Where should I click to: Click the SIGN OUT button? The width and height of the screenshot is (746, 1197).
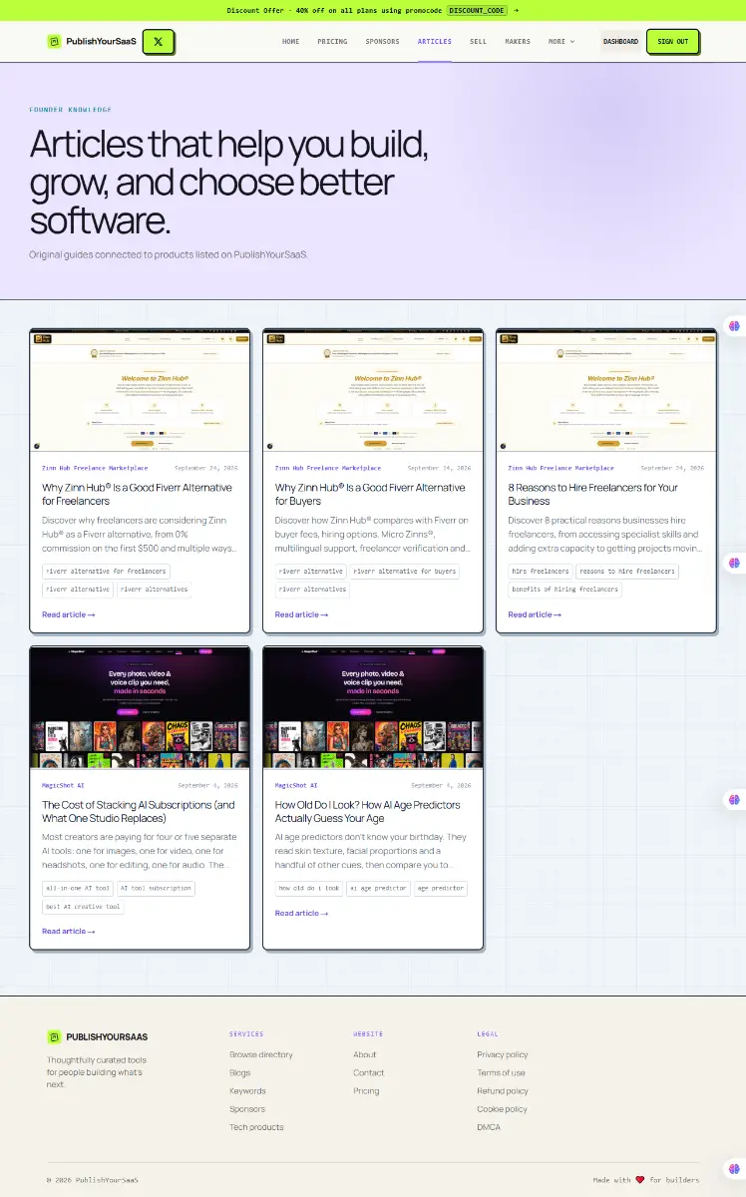673,42
